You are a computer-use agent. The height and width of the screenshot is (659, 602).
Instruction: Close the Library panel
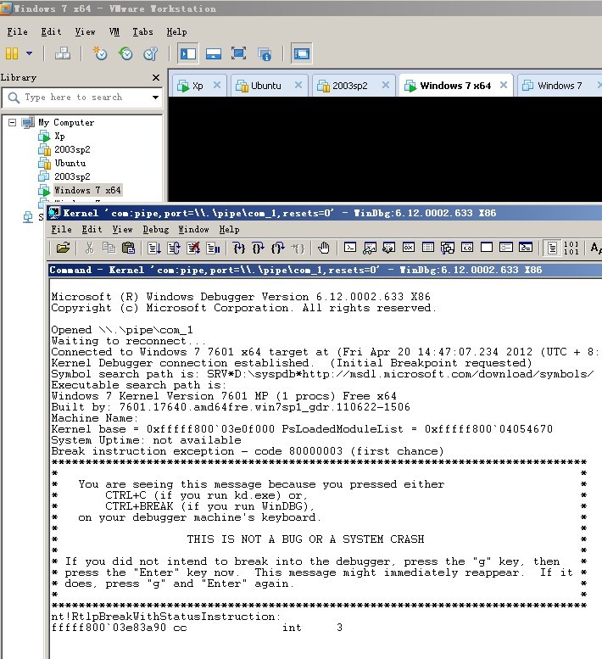tap(156, 77)
